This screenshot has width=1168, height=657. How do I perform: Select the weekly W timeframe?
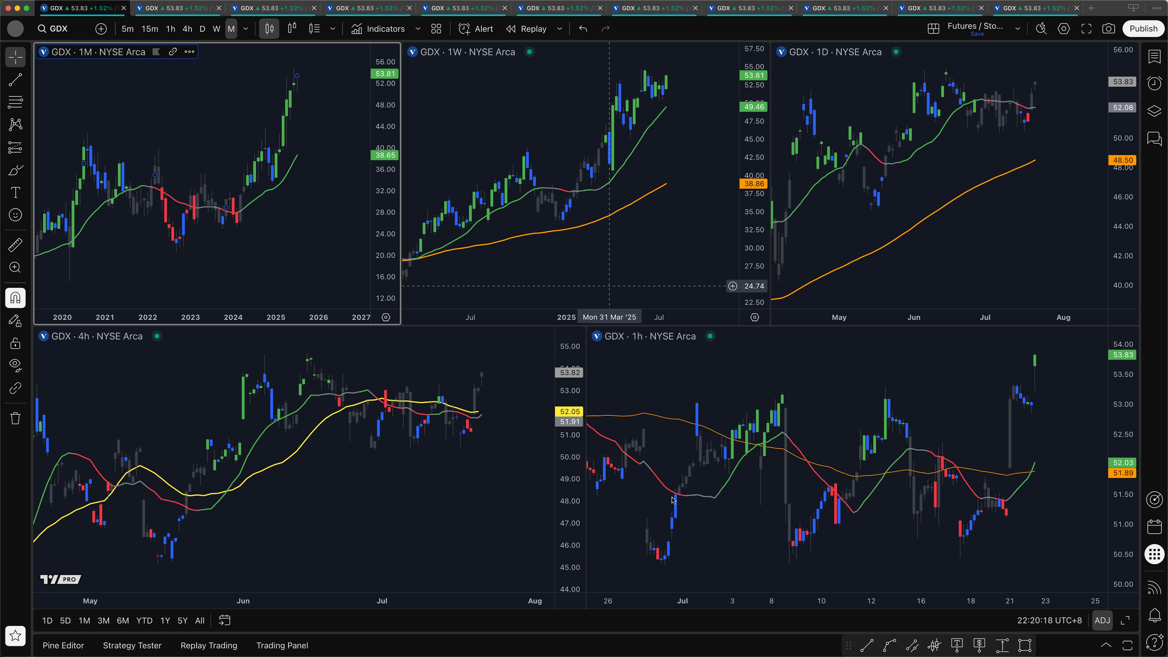216,29
